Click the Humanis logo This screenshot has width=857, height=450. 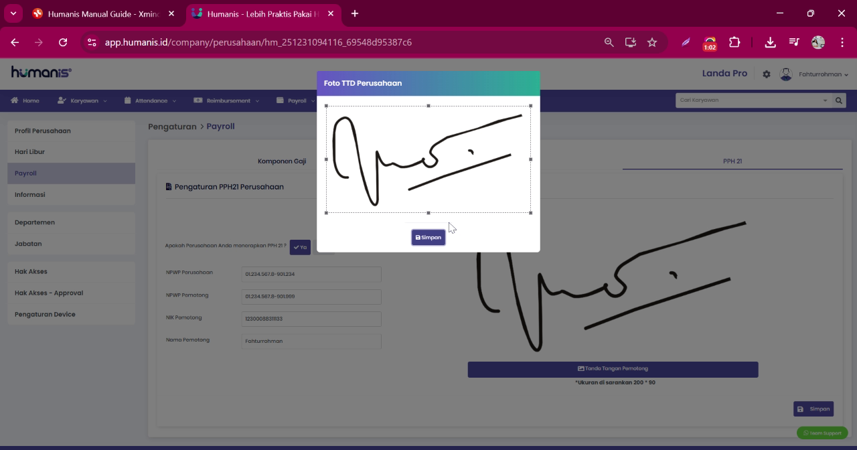[x=42, y=72]
